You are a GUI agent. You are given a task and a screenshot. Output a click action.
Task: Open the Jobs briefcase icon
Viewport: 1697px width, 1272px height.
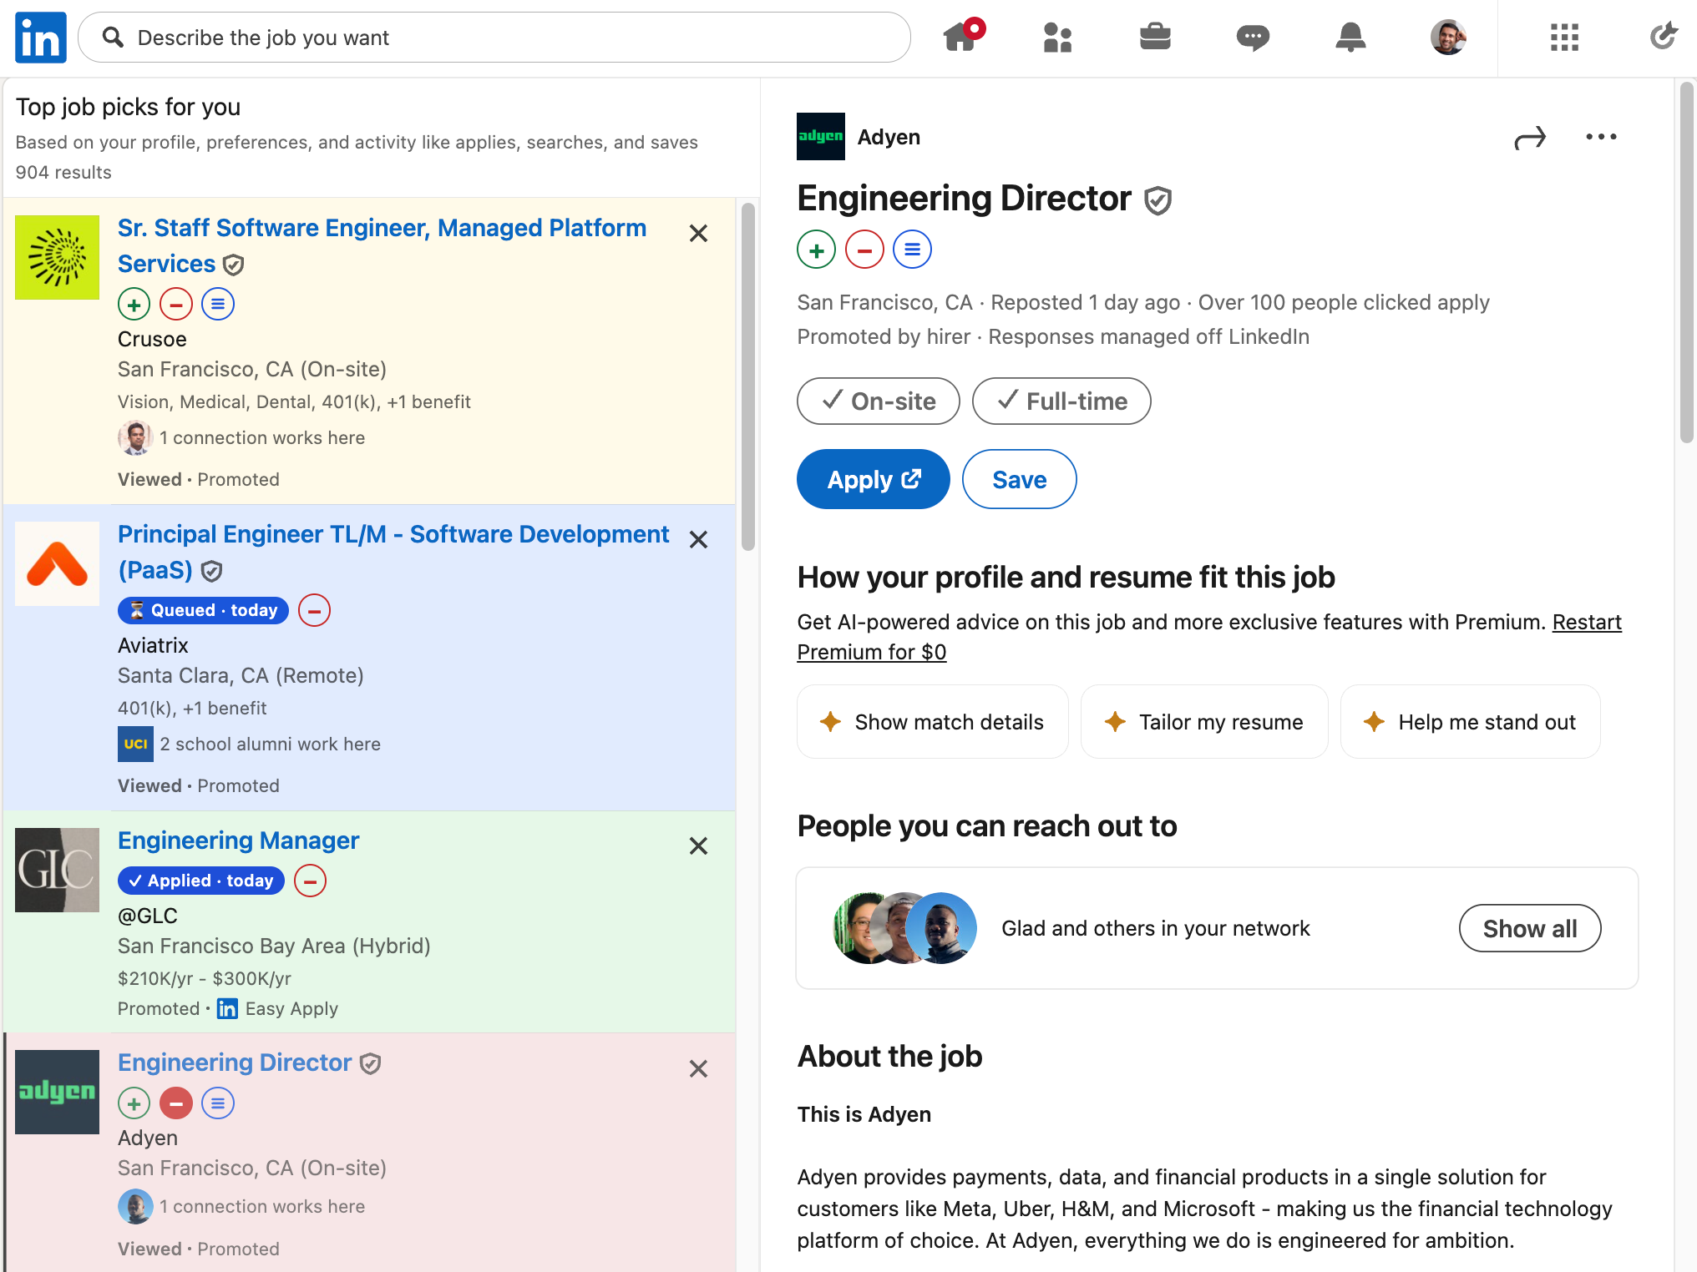[1155, 38]
